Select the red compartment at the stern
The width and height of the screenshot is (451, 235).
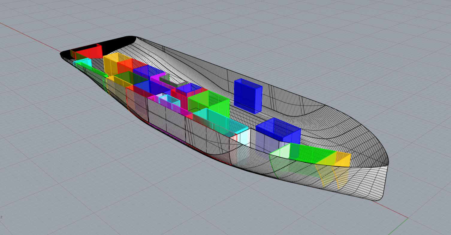(89, 51)
